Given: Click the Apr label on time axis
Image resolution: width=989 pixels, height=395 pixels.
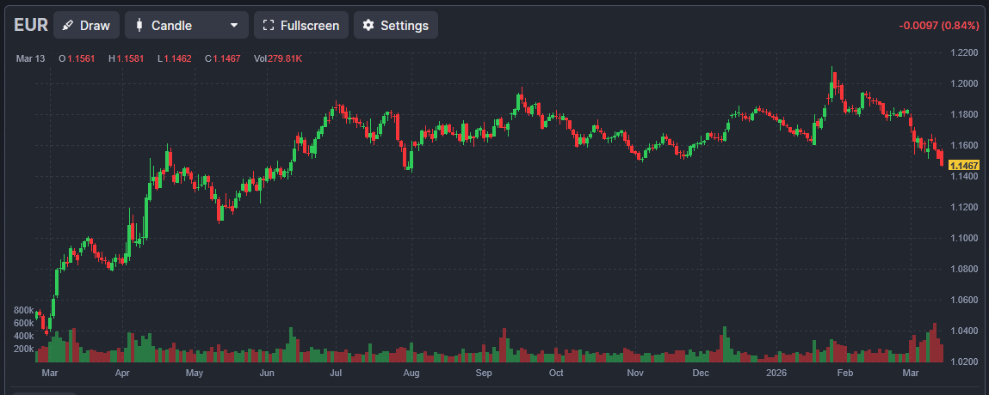Looking at the screenshot, I should [122, 373].
